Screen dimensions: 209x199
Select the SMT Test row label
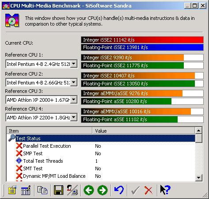coord(33,168)
